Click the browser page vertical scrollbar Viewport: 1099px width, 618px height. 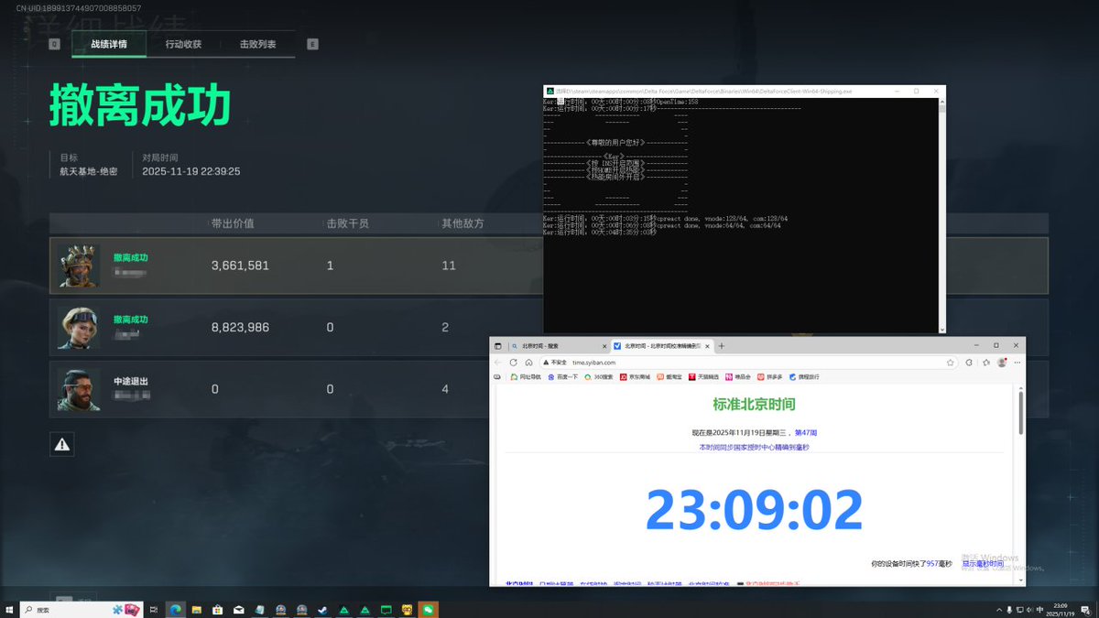pos(1021,412)
